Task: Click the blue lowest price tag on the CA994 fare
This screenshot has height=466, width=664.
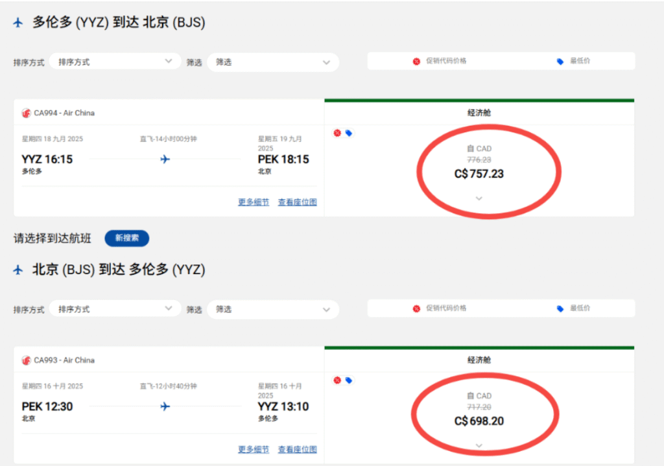Action: pos(348,133)
